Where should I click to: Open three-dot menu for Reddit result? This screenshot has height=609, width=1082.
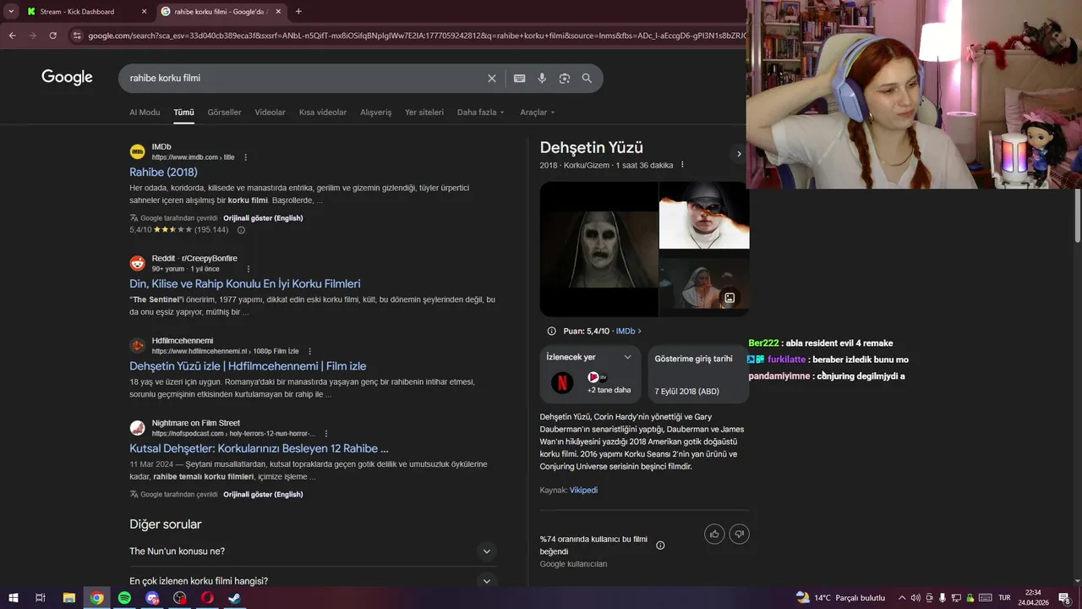point(249,269)
